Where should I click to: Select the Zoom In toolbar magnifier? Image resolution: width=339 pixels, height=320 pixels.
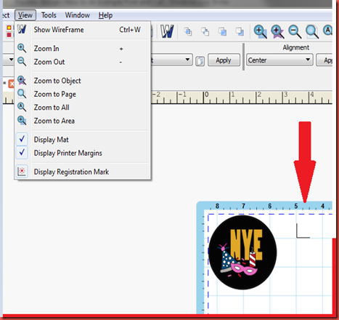260,31
